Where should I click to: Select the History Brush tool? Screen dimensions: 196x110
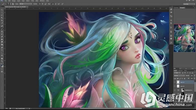click(2, 34)
